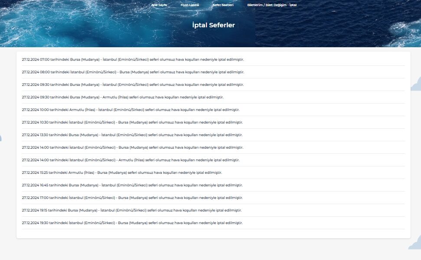Screen dimensions: 421x260
Task: Click the 14:00 İstanbul to Bursa cancellation
Action: [133, 147]
